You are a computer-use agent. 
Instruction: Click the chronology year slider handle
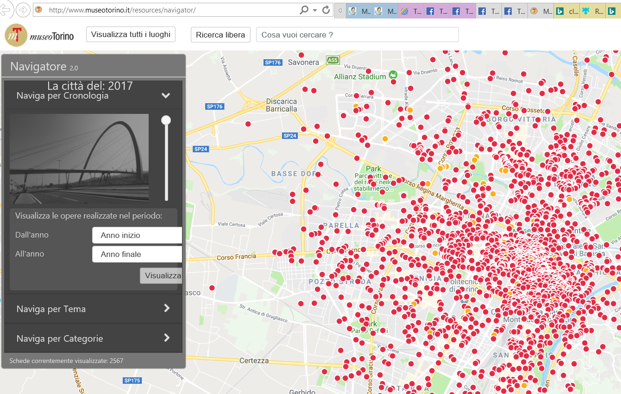tap(166, 120)
